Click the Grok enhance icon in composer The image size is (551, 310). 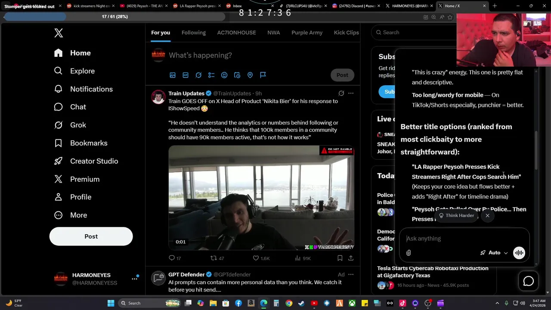(x=198, y=75)
